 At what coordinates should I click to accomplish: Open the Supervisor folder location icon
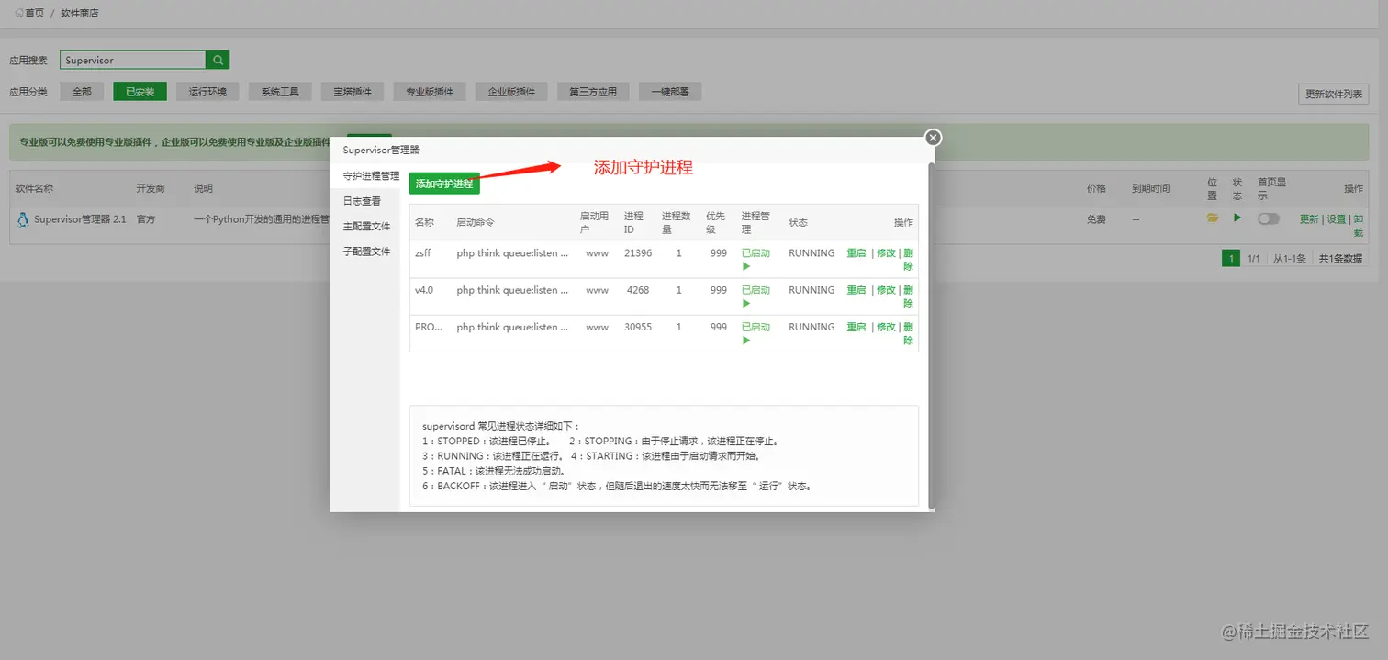1213,218
